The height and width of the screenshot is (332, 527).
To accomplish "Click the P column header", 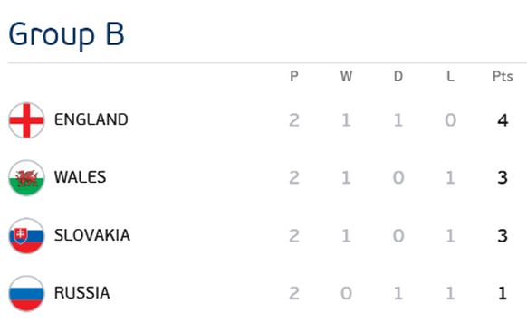I will click(294, 76).
